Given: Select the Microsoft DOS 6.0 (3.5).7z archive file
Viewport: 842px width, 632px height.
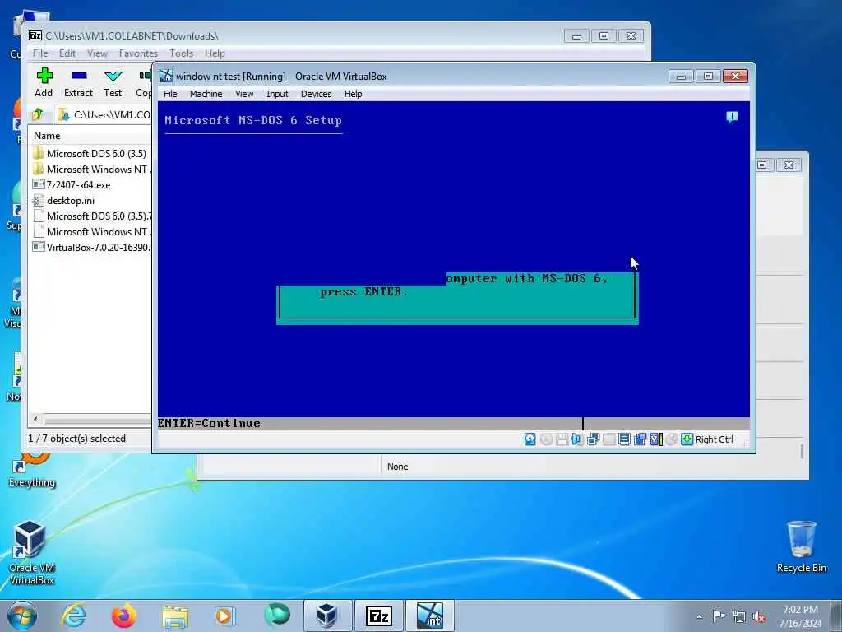Looking at the screenshot, I should (x=91, y=216).
